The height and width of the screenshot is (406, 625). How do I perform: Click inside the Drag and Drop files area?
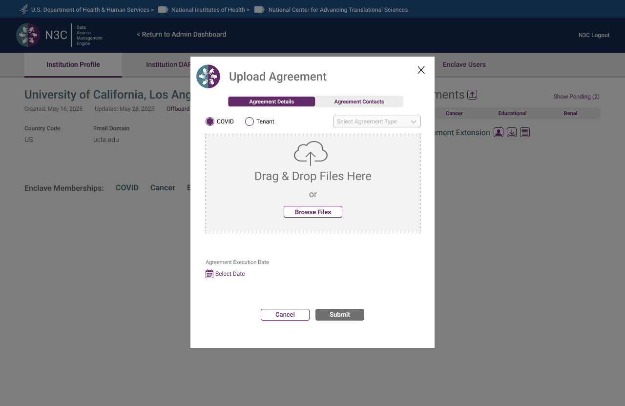312,183
